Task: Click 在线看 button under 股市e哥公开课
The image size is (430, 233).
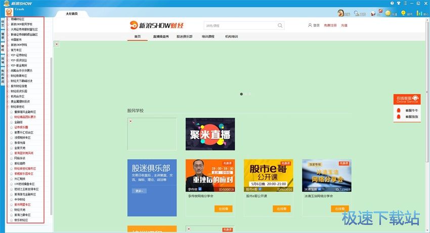Action: (282, 209)
